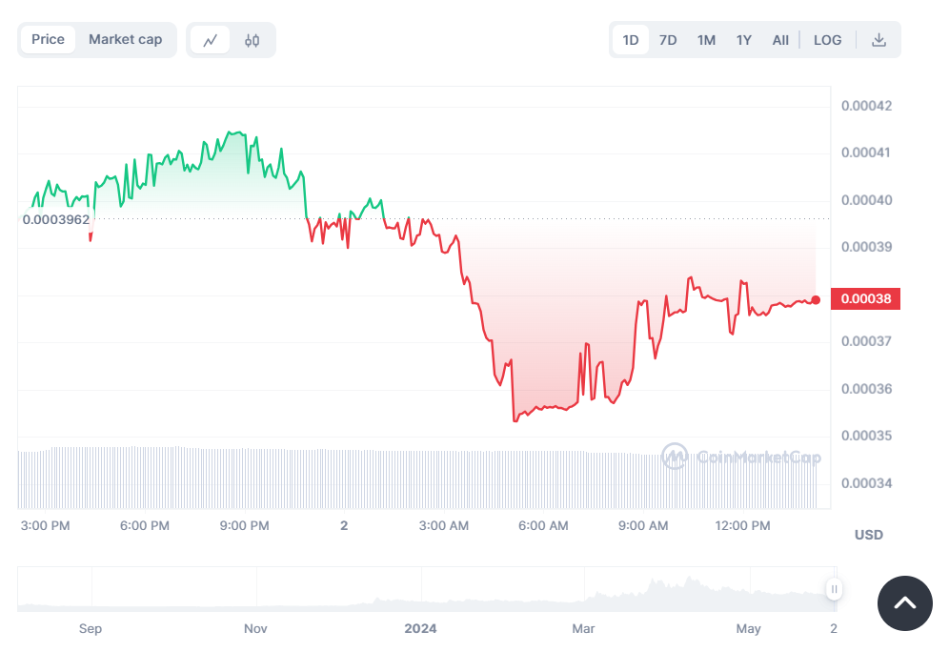Click the 0.00039 price axis label
This screenshot has height=652, width=949.
click(x=867, y=247)
